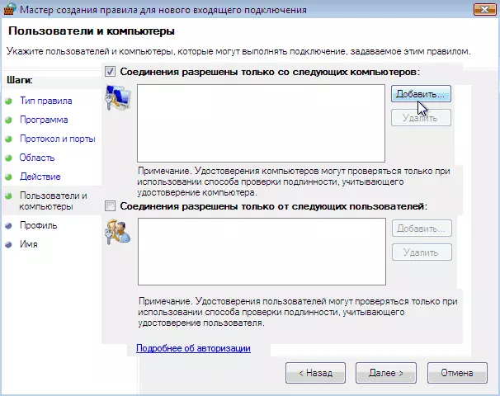Click the green bullet beside Тип правила
This screenshot has height=396, width=500.
[x=8, y=101]
